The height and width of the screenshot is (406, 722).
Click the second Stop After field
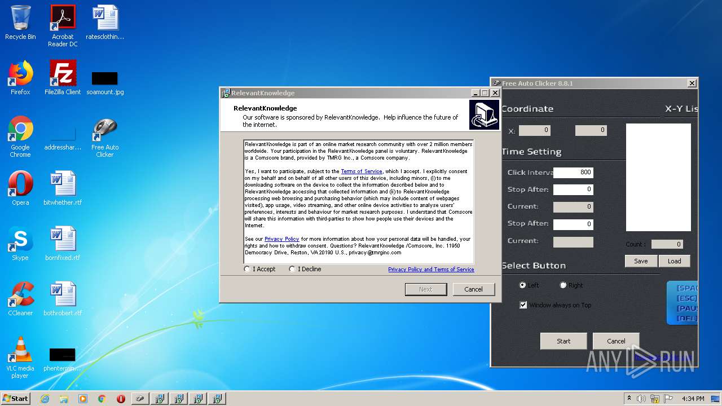click(573, 224)
